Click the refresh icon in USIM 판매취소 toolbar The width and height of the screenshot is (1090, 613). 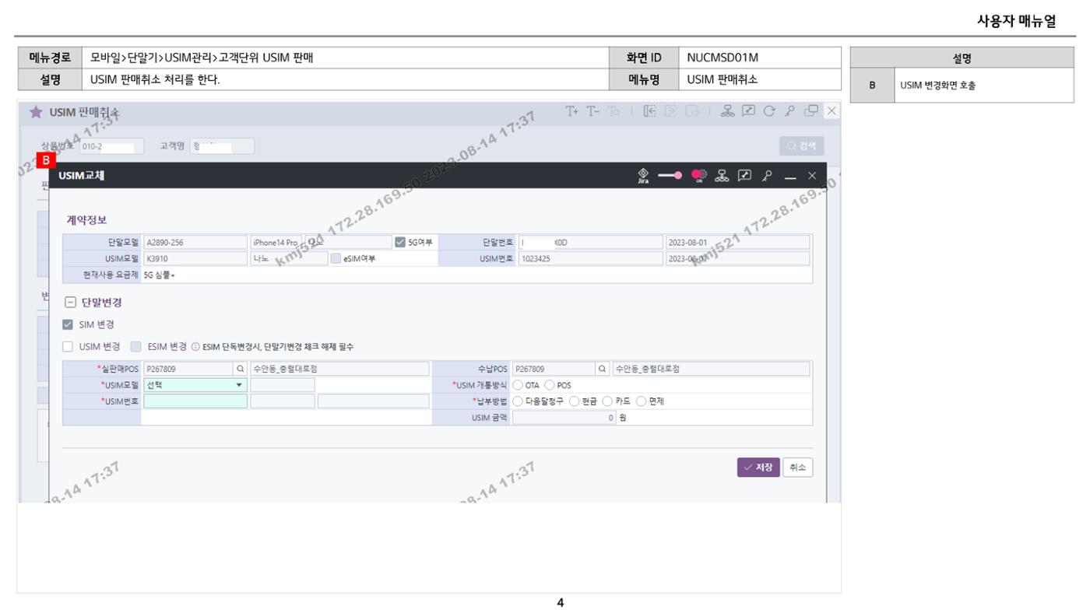(769, 111)
